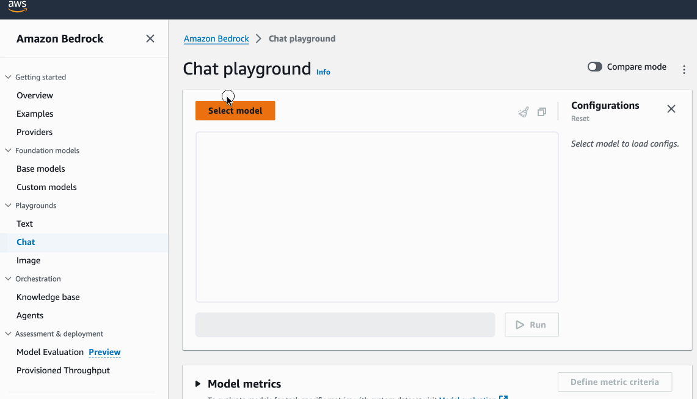Viewport: 697px width, 399px height.
Task: Open the Info link beside title
Action: tap(323, 72)
